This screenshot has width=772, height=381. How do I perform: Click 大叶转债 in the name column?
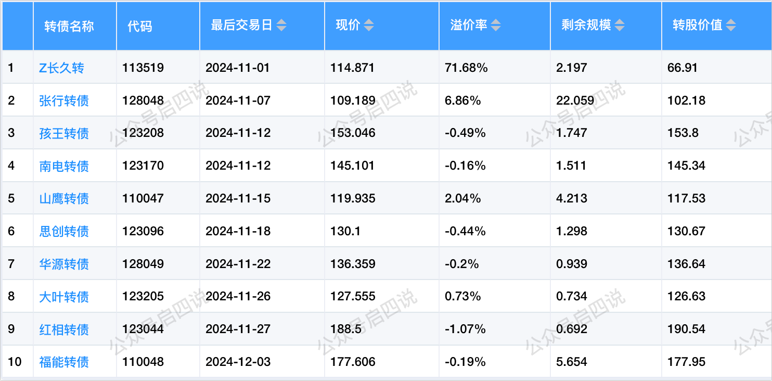pos(64,297)
